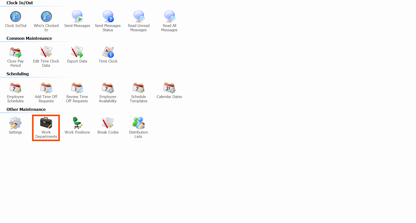Select Close Pay Period
Screen dimensions: 416x223
(x=15, y=57)
